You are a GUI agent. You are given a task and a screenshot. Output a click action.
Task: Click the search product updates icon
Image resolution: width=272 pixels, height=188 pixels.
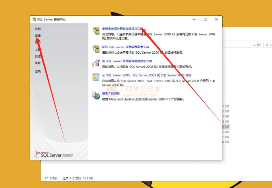(96, 95)
